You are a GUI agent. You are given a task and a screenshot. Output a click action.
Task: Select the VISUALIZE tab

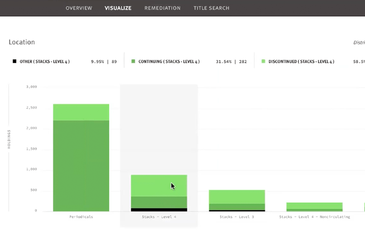[x=118, y=8]
